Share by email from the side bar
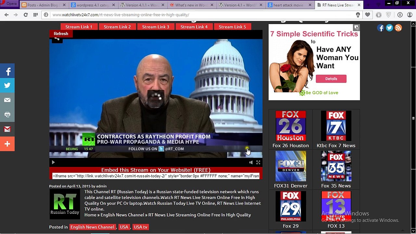The width and height of the screenshot is (416, 234). tap(7, 100)
